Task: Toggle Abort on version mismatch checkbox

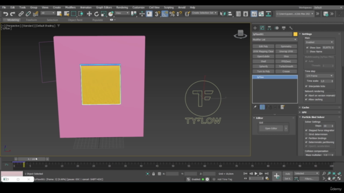Action: coord(306,95)
